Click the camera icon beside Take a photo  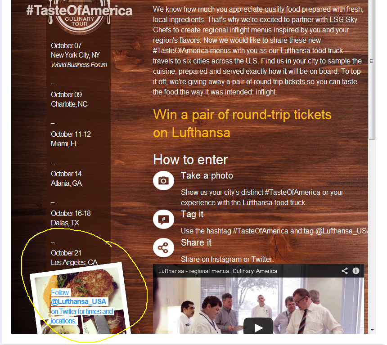pos(163,181)
